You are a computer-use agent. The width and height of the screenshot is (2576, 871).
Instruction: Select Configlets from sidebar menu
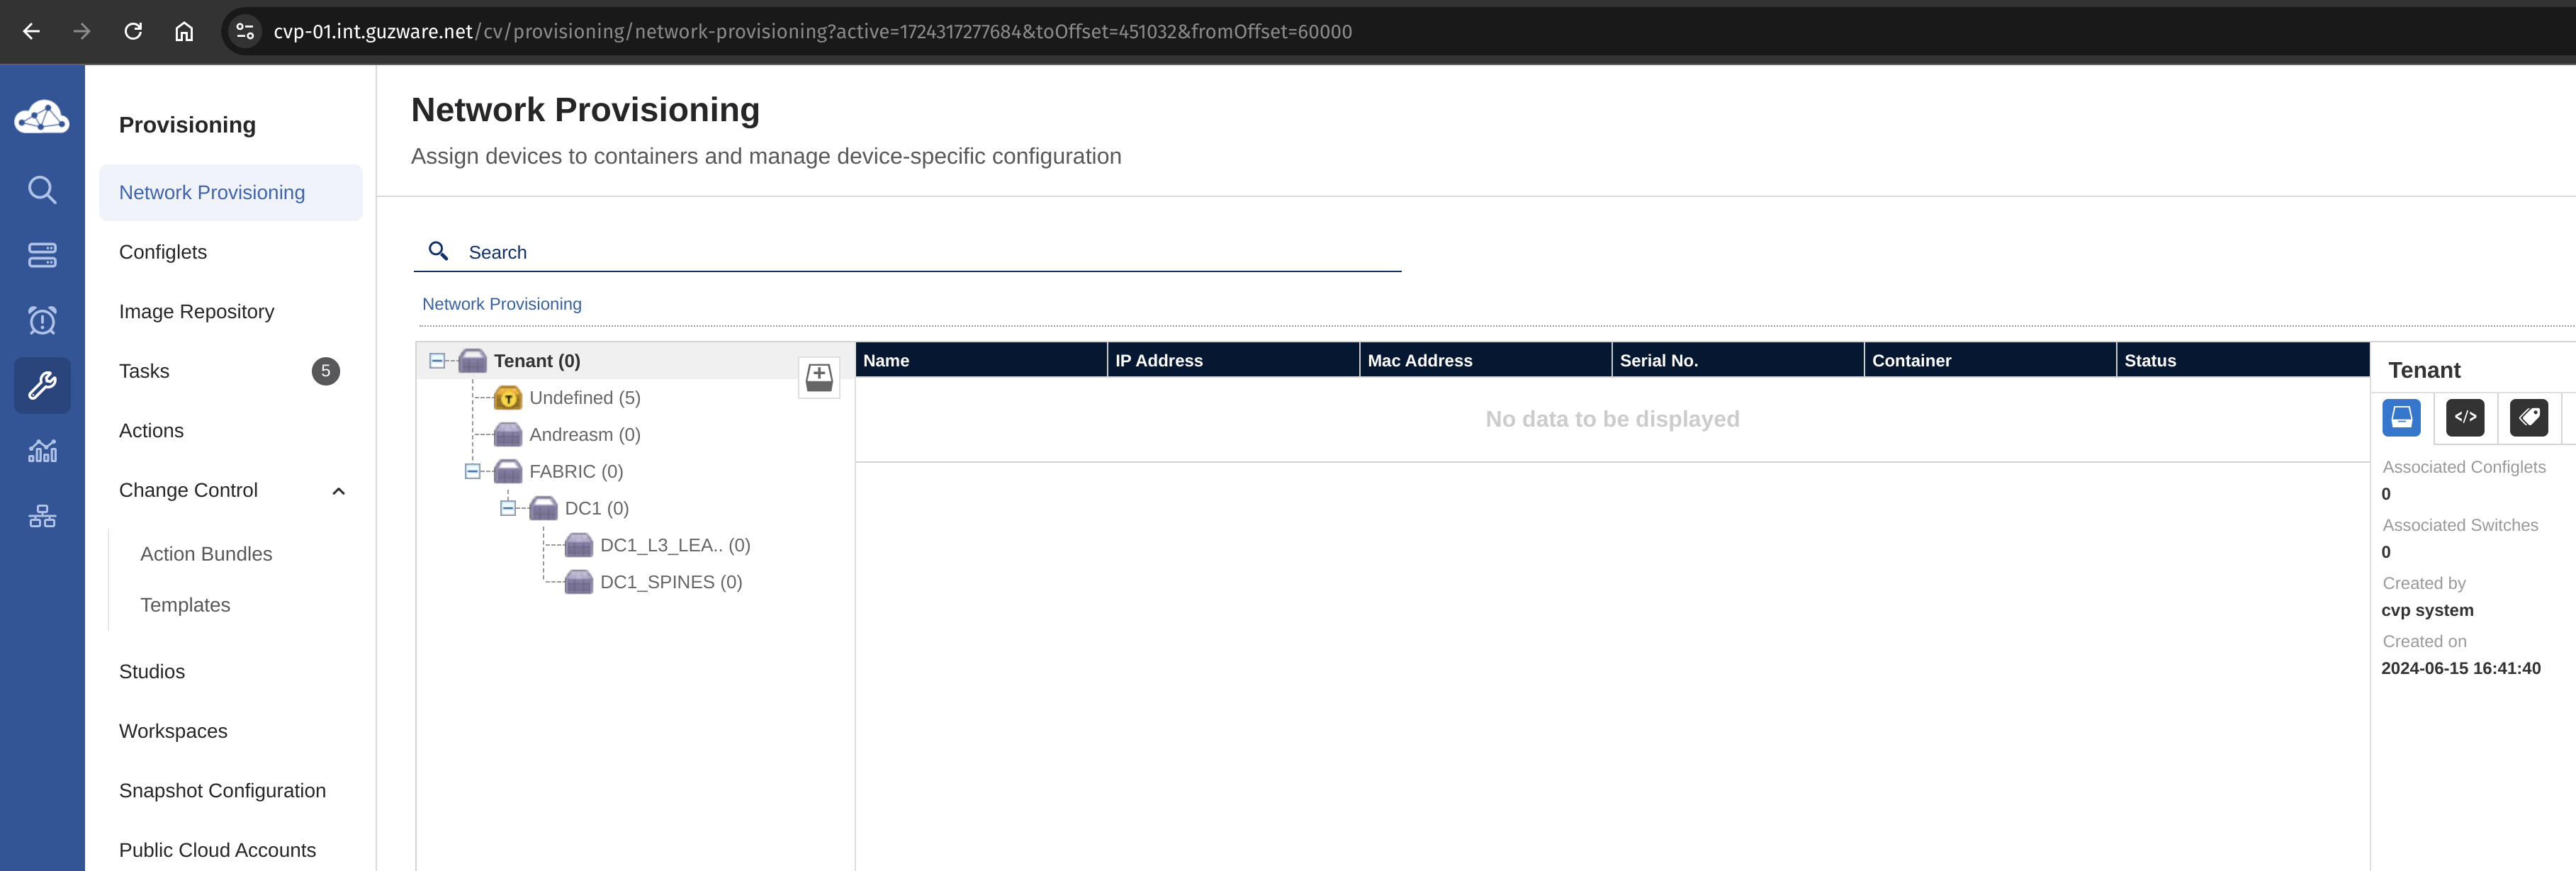point(163,252)
